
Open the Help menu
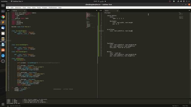[60, 8]
